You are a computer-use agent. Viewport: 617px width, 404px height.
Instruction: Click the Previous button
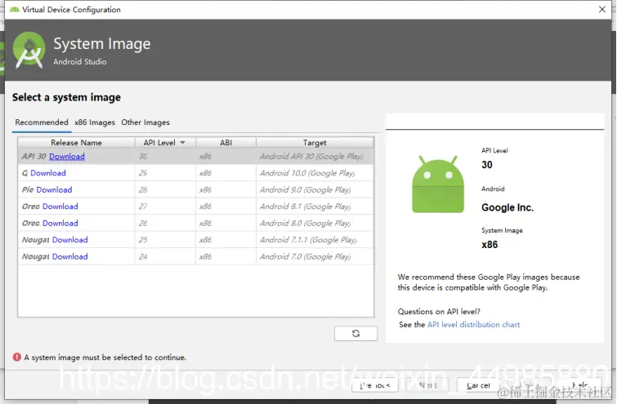click(x=374, y=385)
